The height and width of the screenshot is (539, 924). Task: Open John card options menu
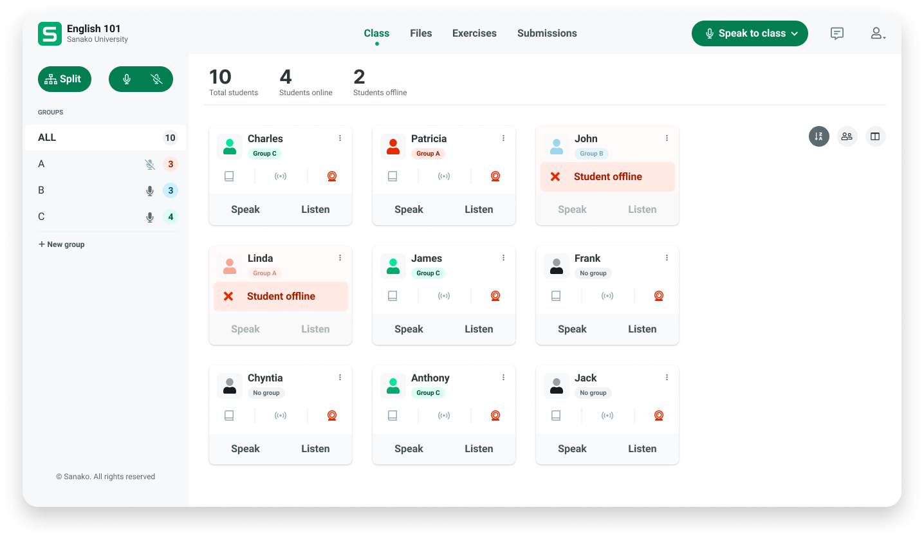tap(667, 138)
